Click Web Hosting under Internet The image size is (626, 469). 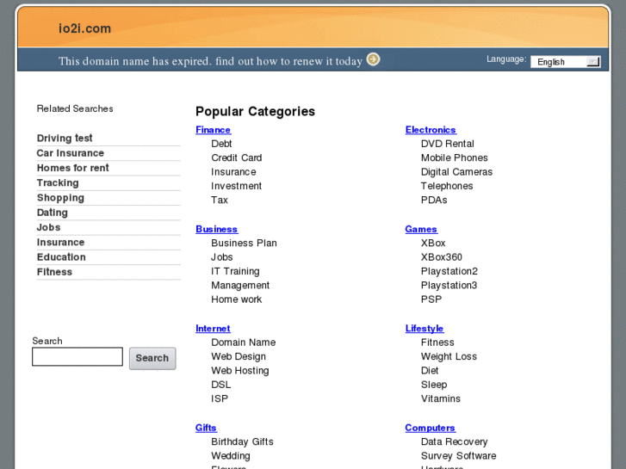pyautogui.click(x=240, y=370)
